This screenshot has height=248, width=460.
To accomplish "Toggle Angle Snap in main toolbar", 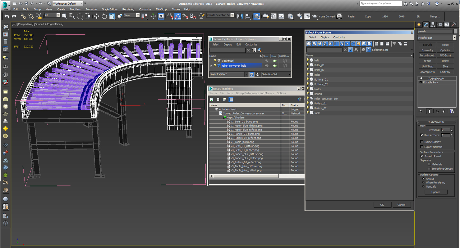I will (x=177, y=16).
